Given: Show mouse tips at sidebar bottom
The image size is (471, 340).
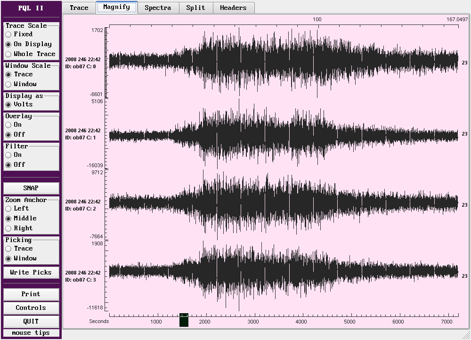Looking at the screenshot, I should (31, 333).
